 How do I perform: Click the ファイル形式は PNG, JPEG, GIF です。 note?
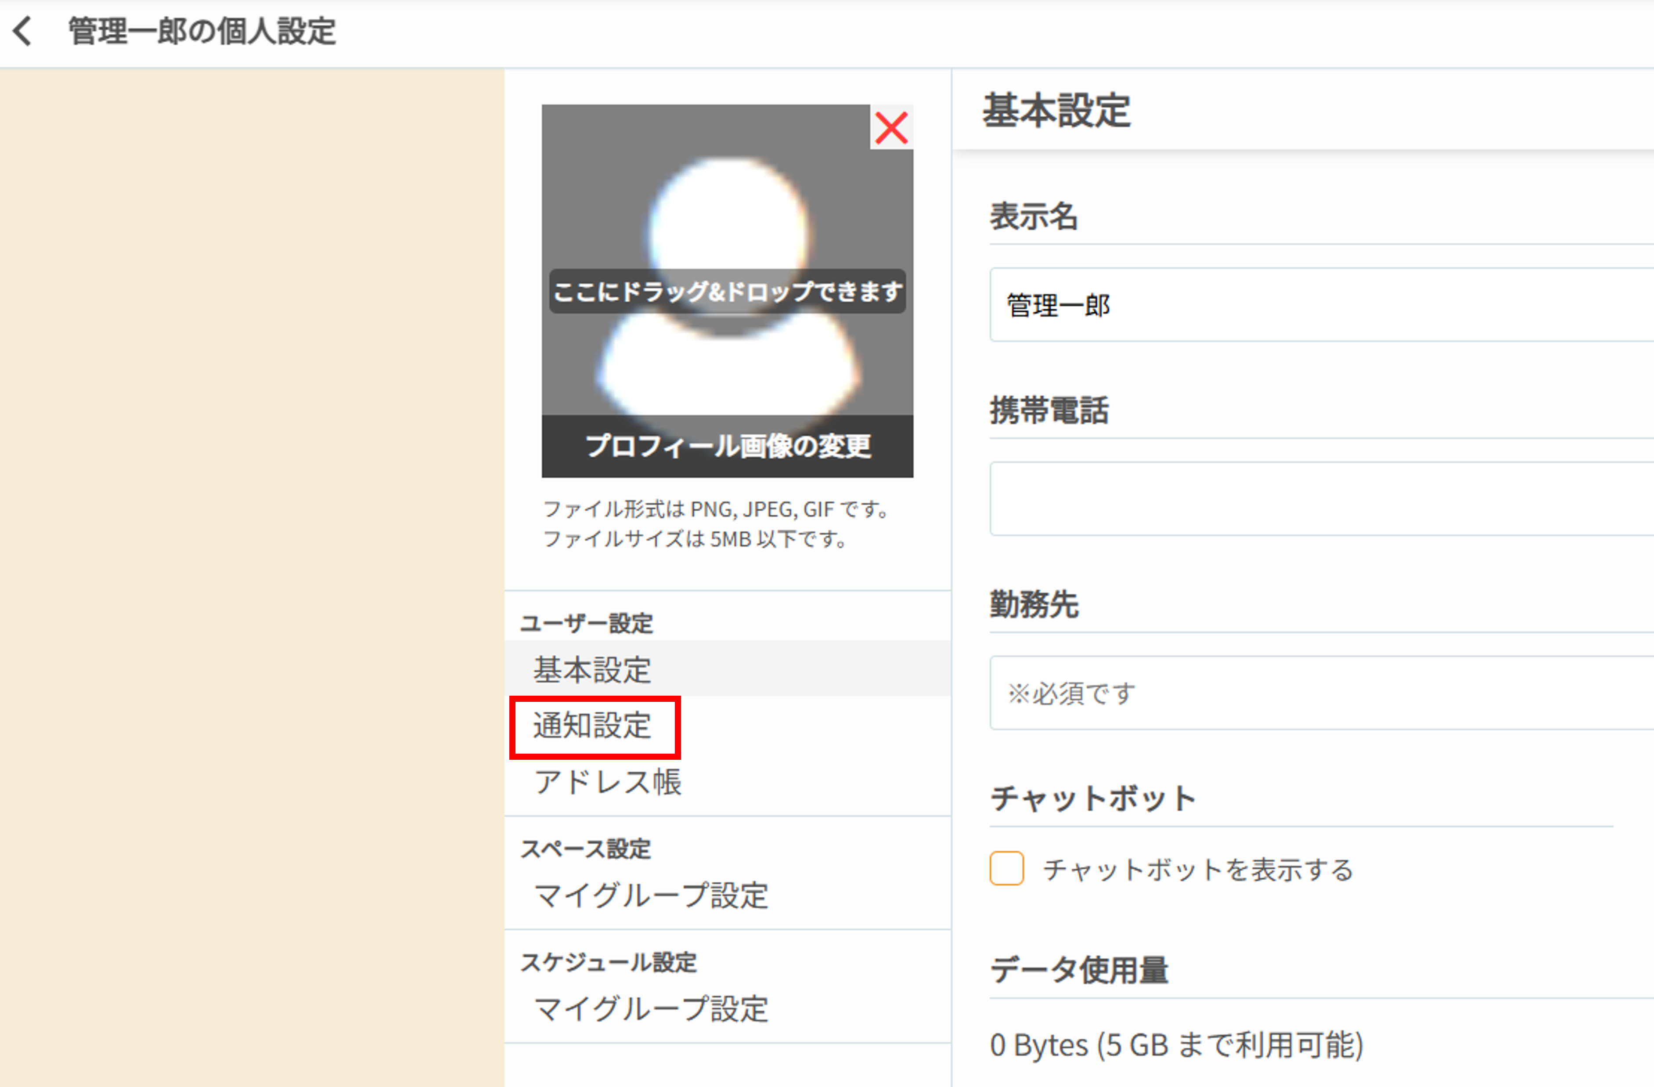coord(716,509)
